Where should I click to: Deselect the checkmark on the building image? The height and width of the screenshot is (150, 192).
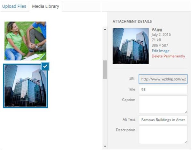coord(45,66)
